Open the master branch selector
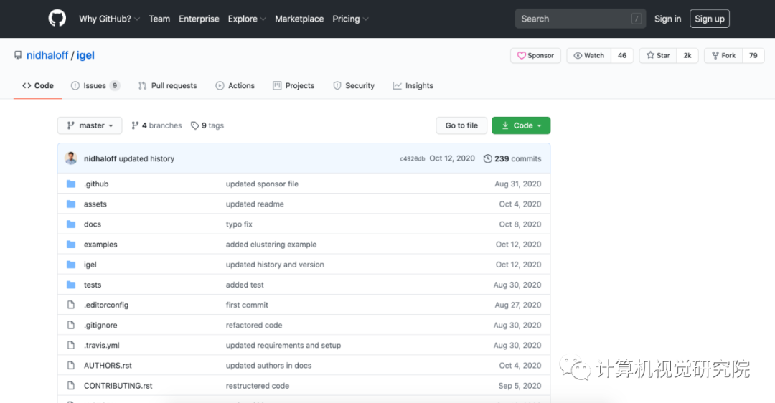This screenshot has width=775, height=403. click(90, 125)
